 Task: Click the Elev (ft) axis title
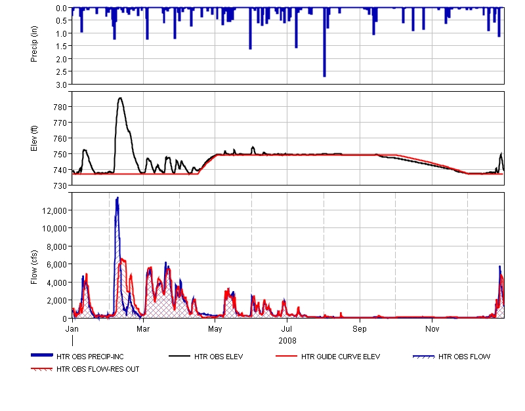34,138
